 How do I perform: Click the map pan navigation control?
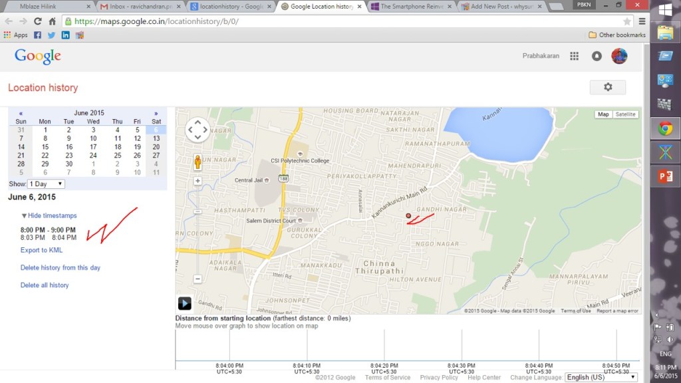pos(198,130)
